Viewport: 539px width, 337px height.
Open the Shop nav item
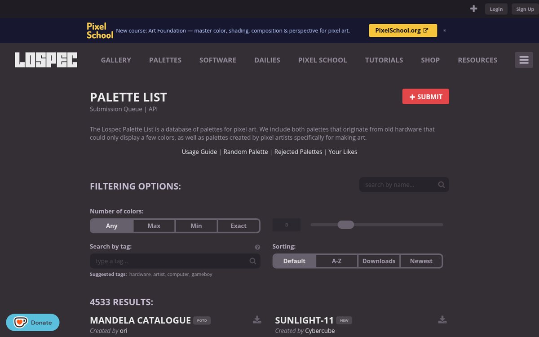[430, 60]
